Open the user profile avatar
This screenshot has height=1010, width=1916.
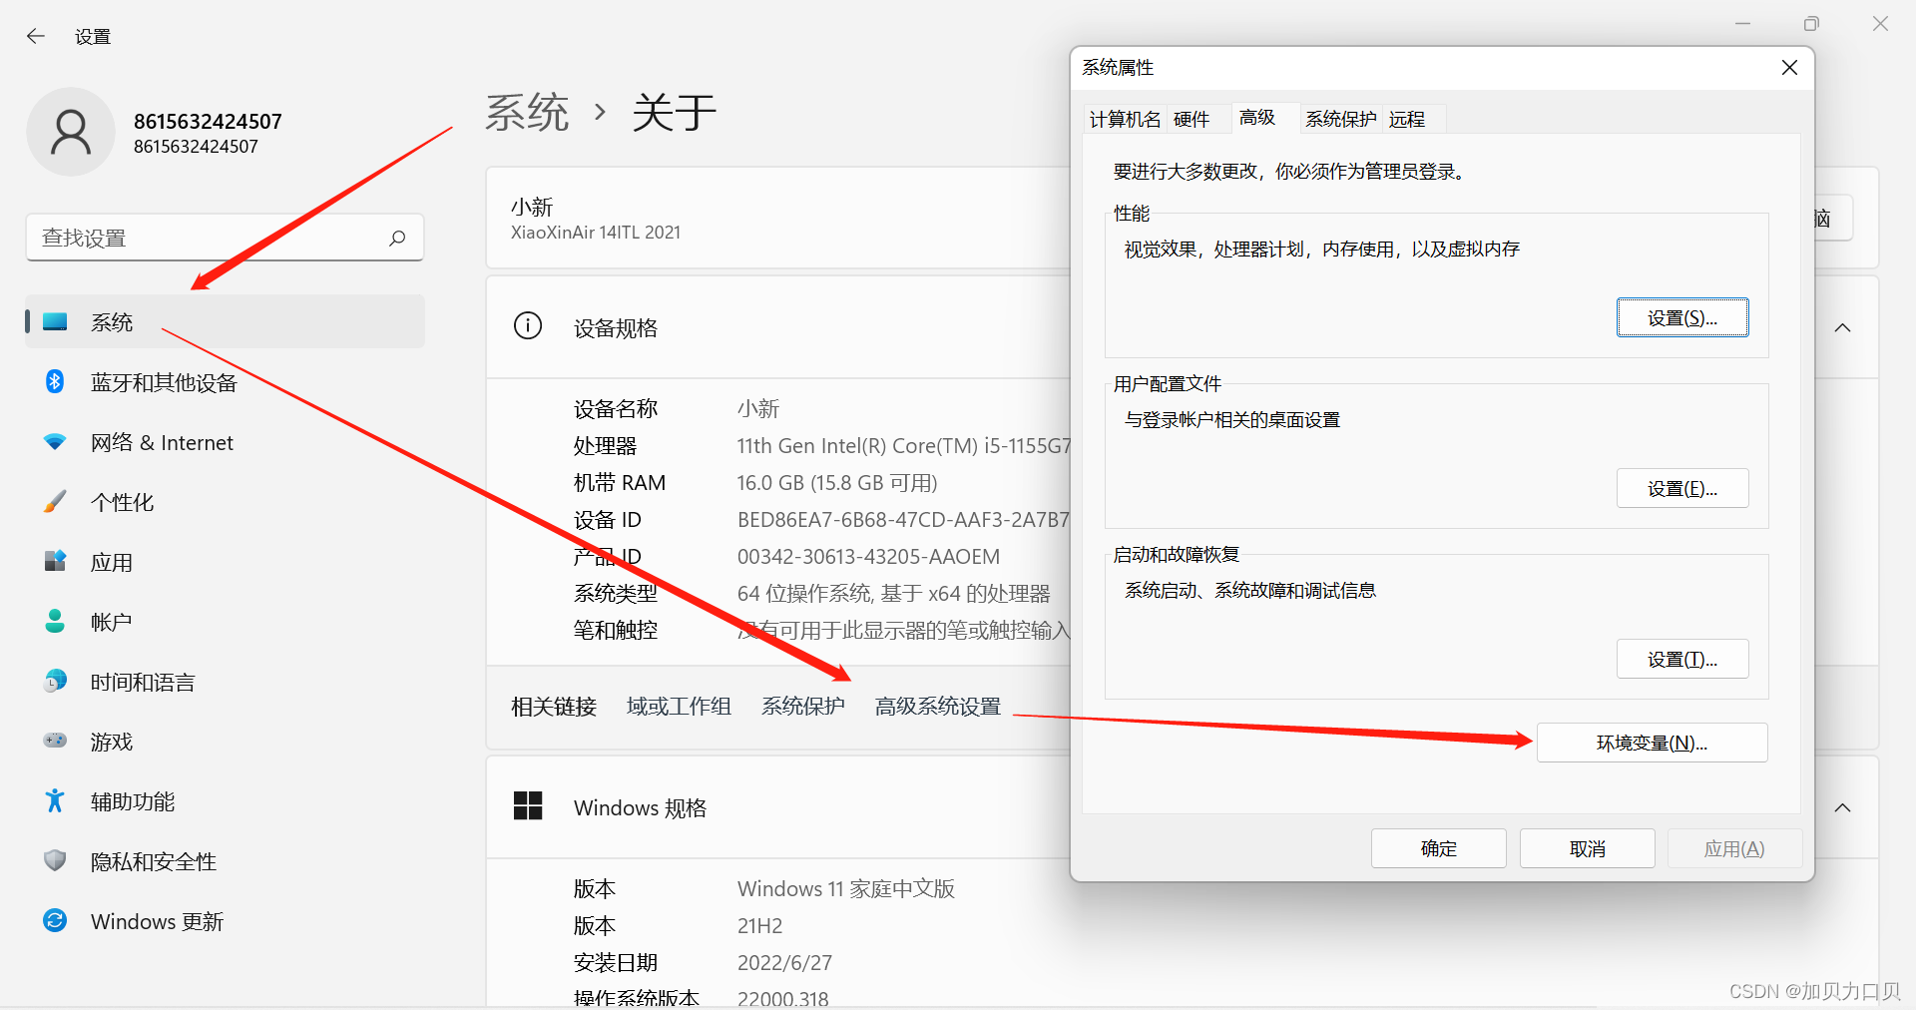(x=71, y=132)
